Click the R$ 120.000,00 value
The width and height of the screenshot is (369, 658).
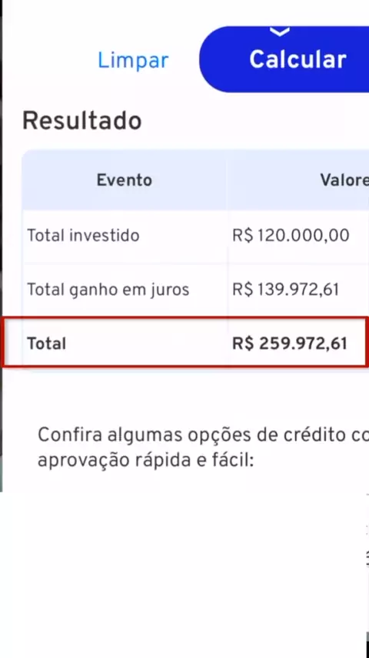pyautogui.click(x=291, y=236)
